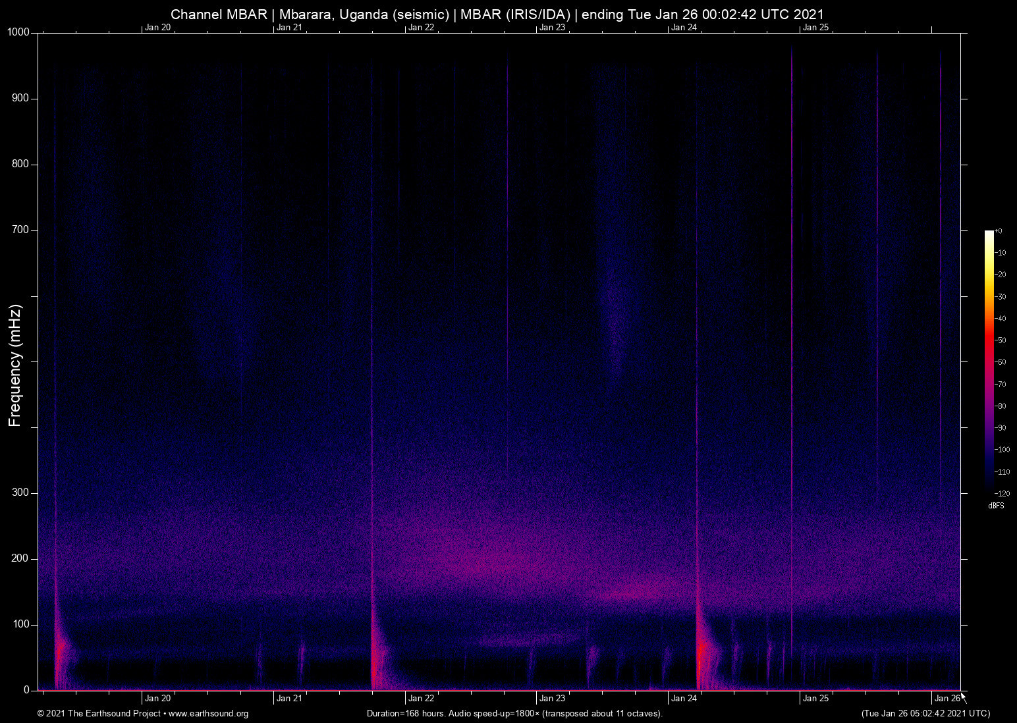This screenshot has width=1017, height=723.
Task: Select the -50 color scale label
Action: [1000, 340]
